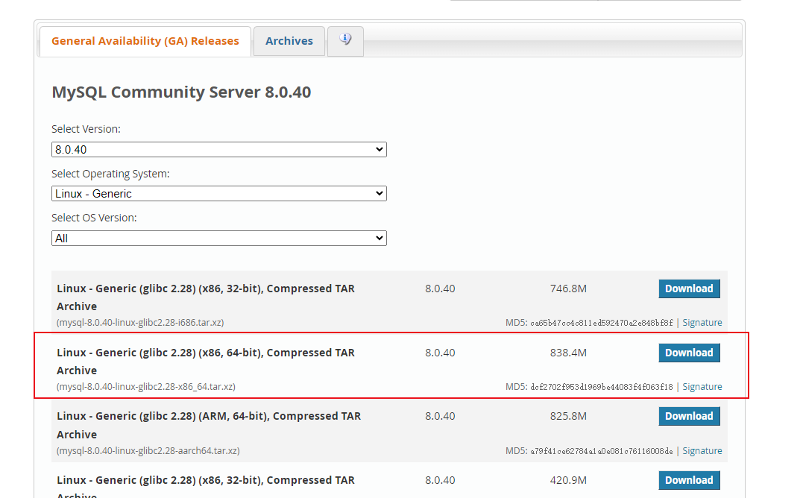Viewport: 803px width, 498px height.
Task: Open Signature link for the aarch64 package
Action: tap(702, 451)
